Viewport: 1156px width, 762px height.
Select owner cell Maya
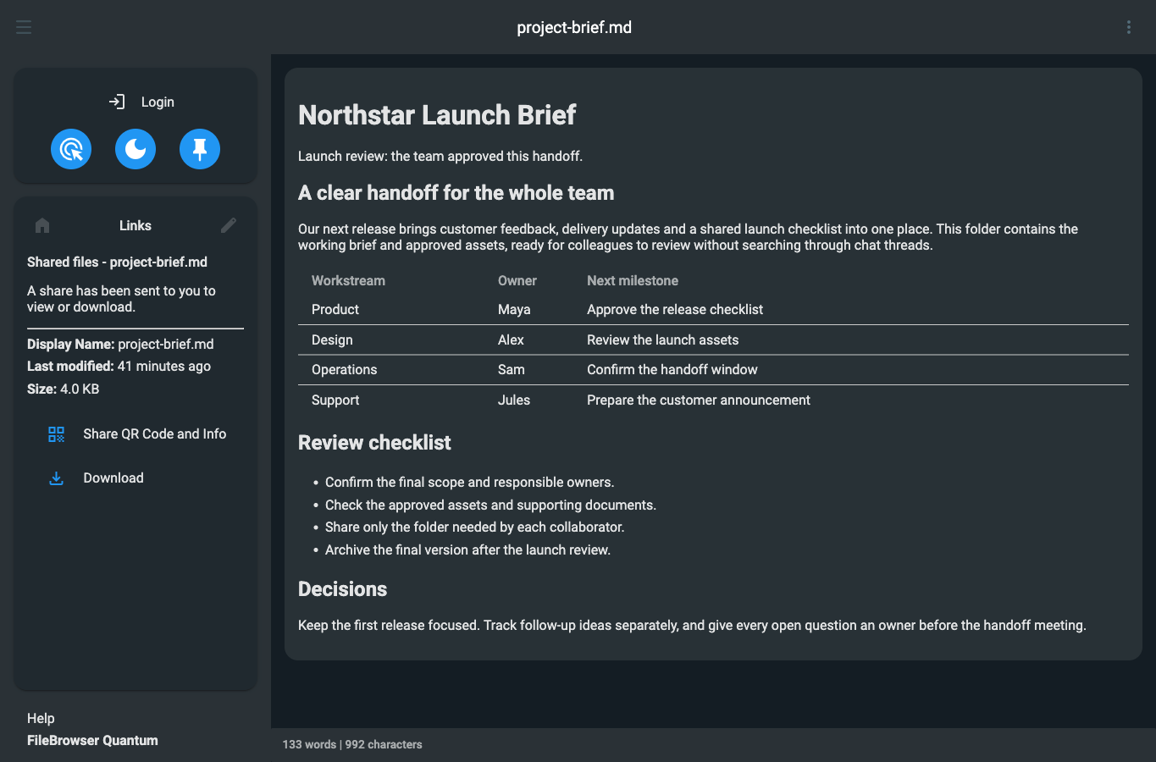(514, 310)
